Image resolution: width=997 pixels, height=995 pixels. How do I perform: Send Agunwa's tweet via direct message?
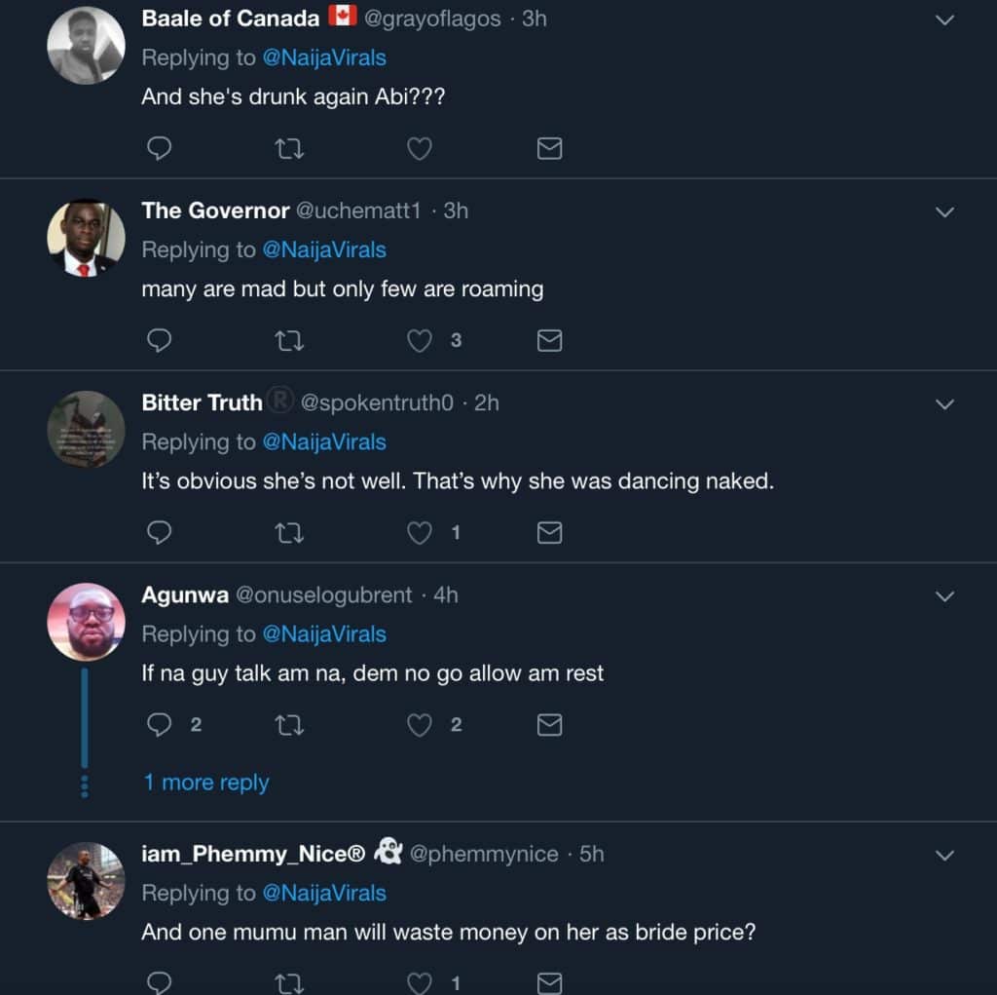tap(550, 724)
